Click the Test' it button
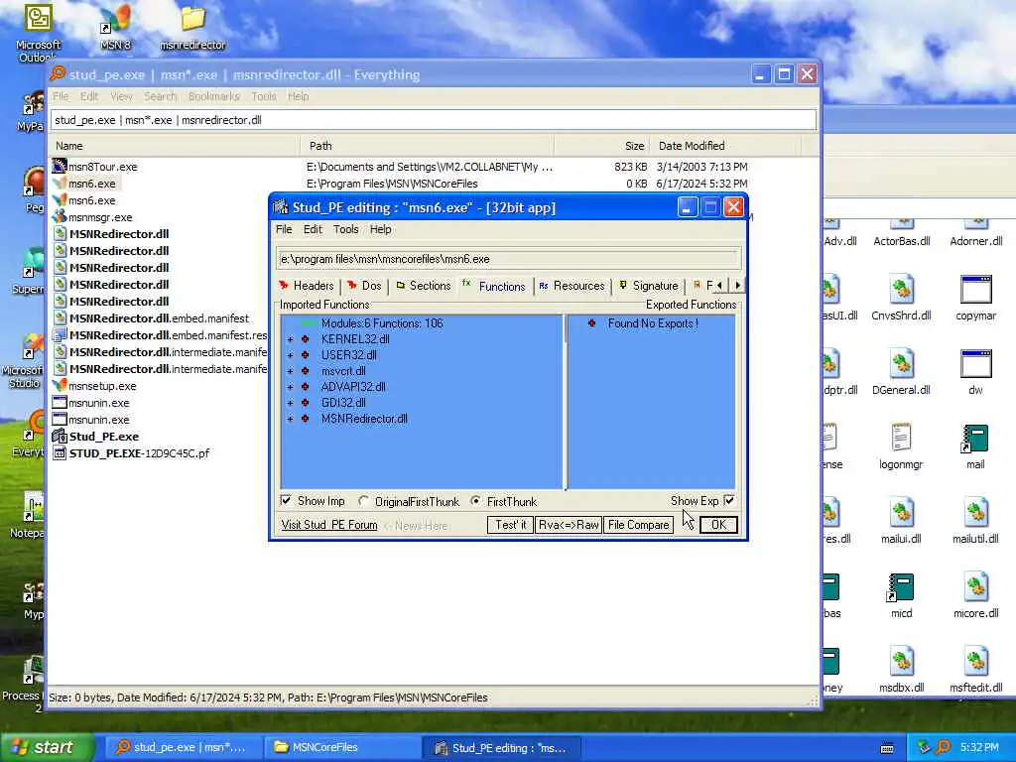Screen dimensions: 1016x762 [x=511, y=525]
